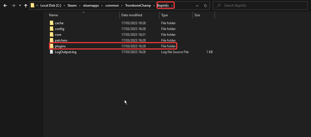Sort files by Size column header
The height and width of the screenshot is (137, 311).
coord(197,15)
